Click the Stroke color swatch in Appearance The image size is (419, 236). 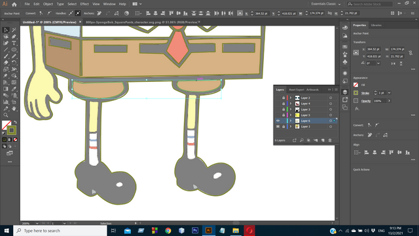coord(355,93)
